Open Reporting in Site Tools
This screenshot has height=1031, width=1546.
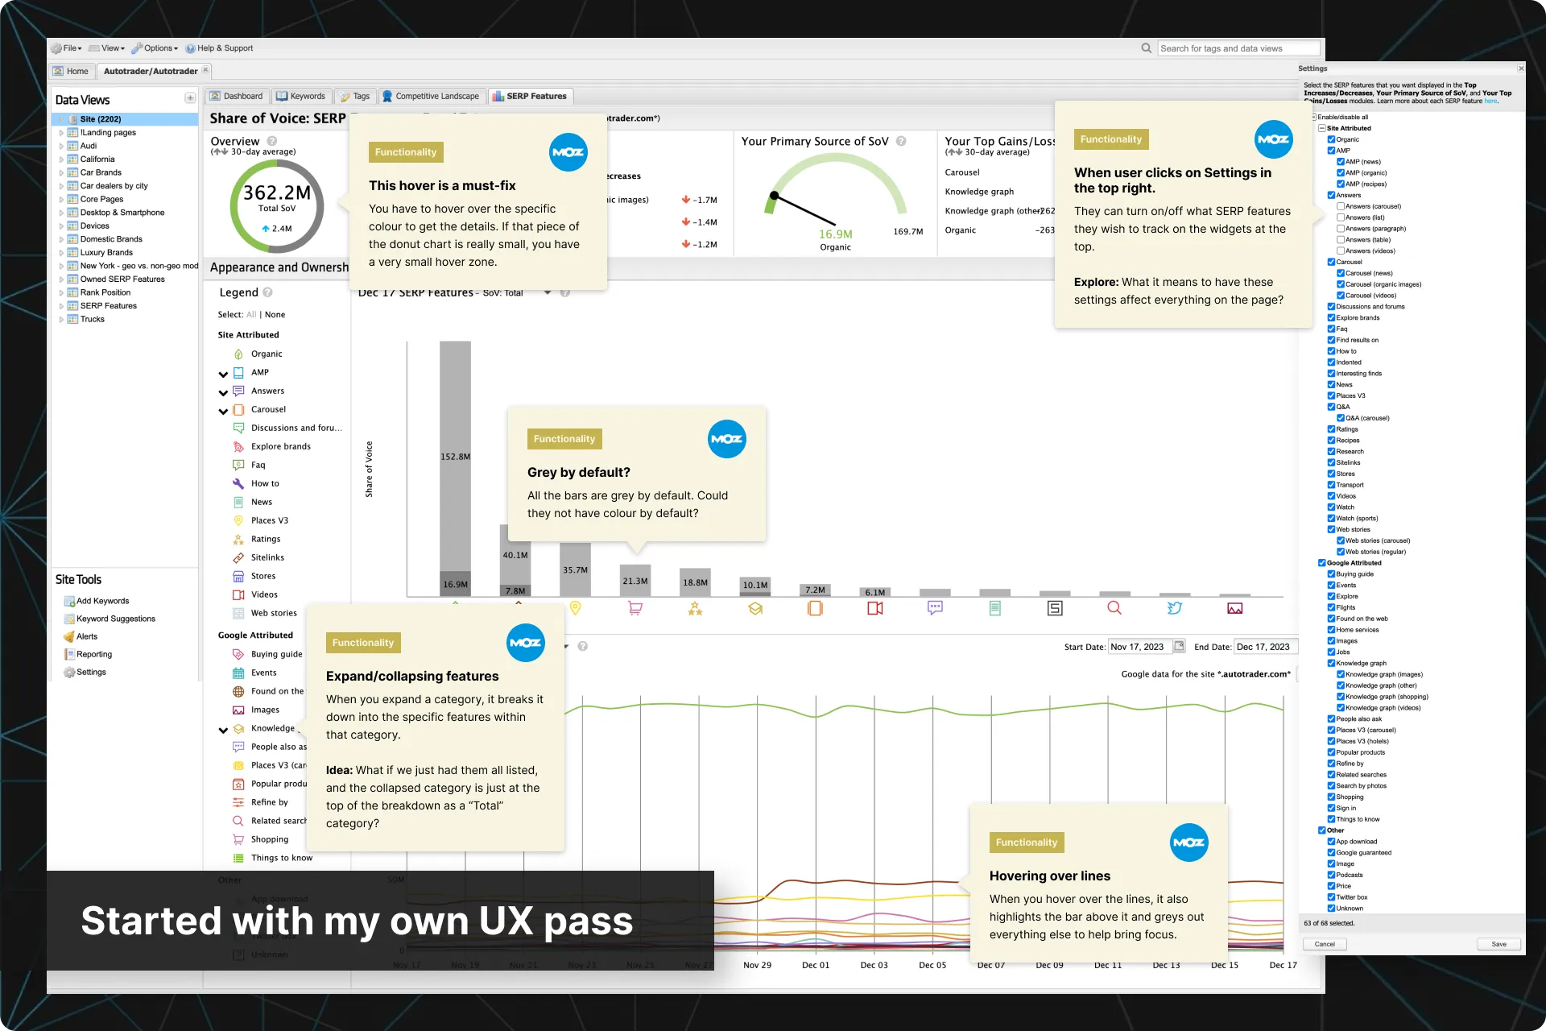pyautogui.click(x=93, y=654)
